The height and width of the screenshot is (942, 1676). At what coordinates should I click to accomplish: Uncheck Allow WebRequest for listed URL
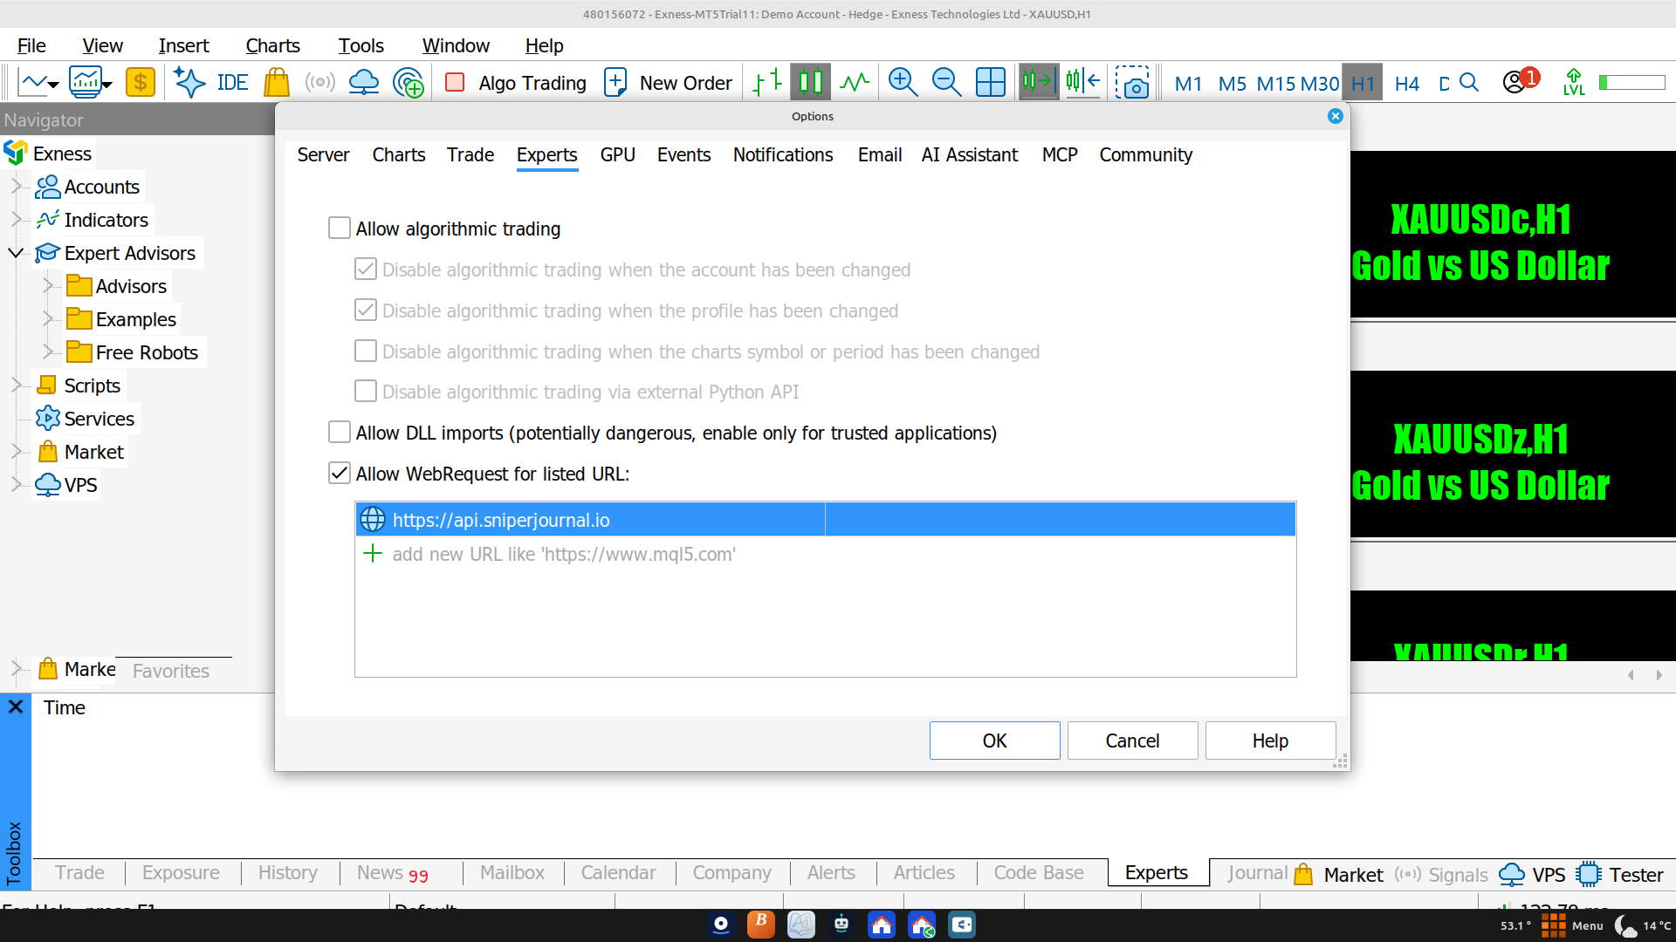coord(340,474)
